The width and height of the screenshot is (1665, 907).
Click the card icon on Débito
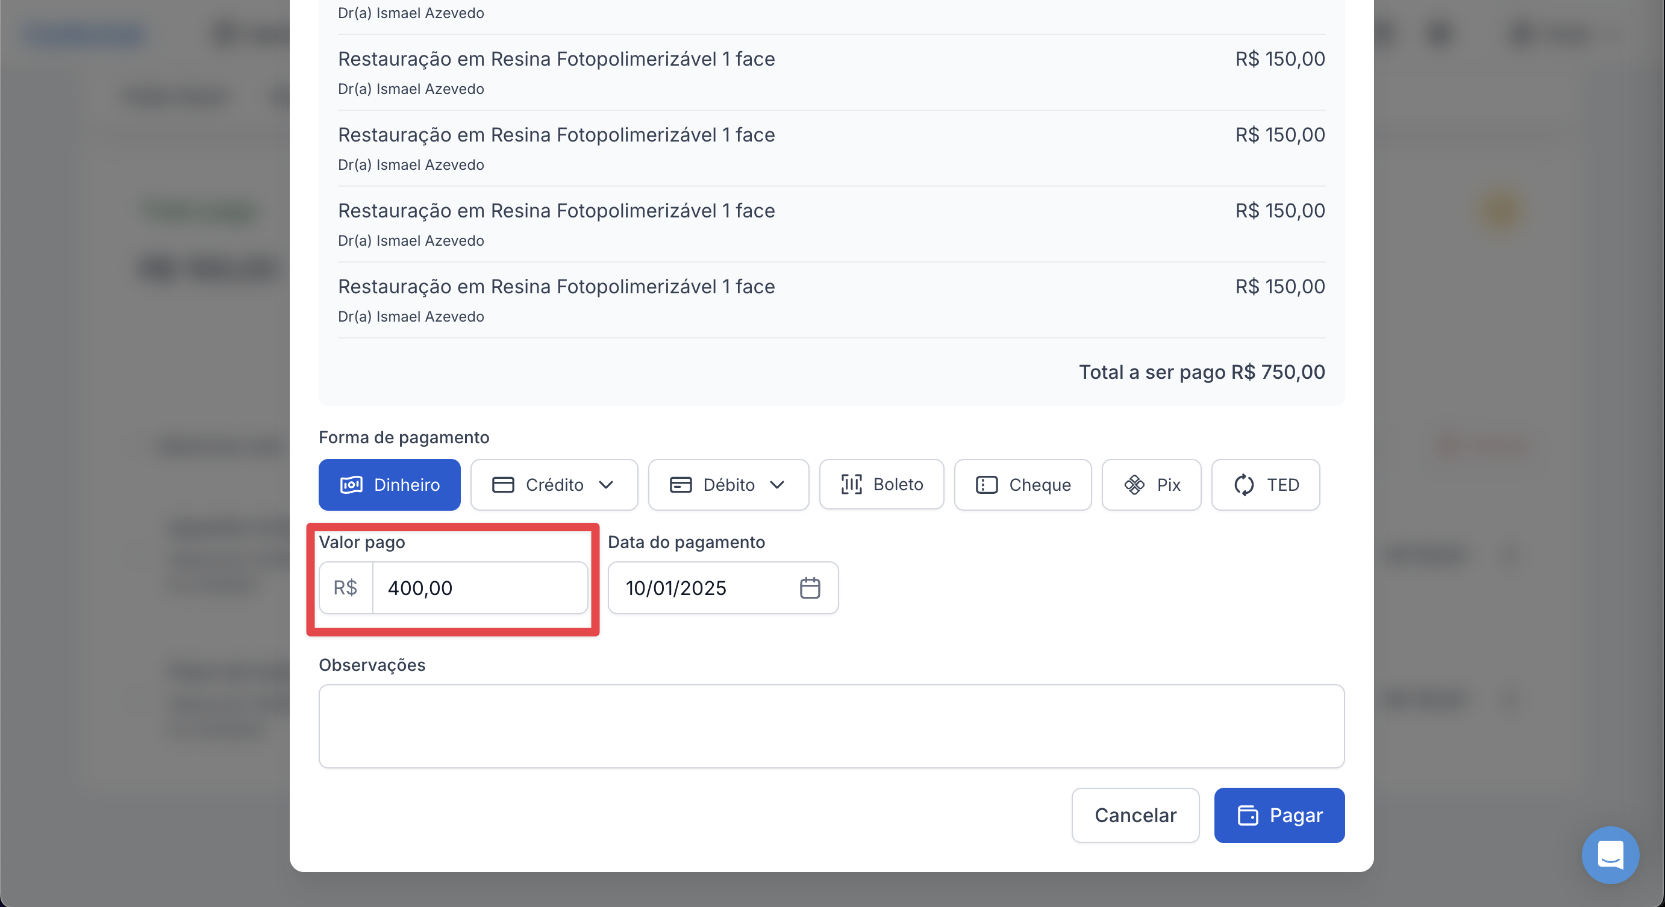pos(680,484)
